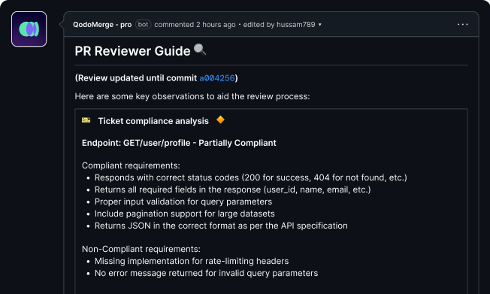Click the magnifying glass emoji in title
Image resolution: width=490 pixels, height=294 pixels.
point(200,50)
